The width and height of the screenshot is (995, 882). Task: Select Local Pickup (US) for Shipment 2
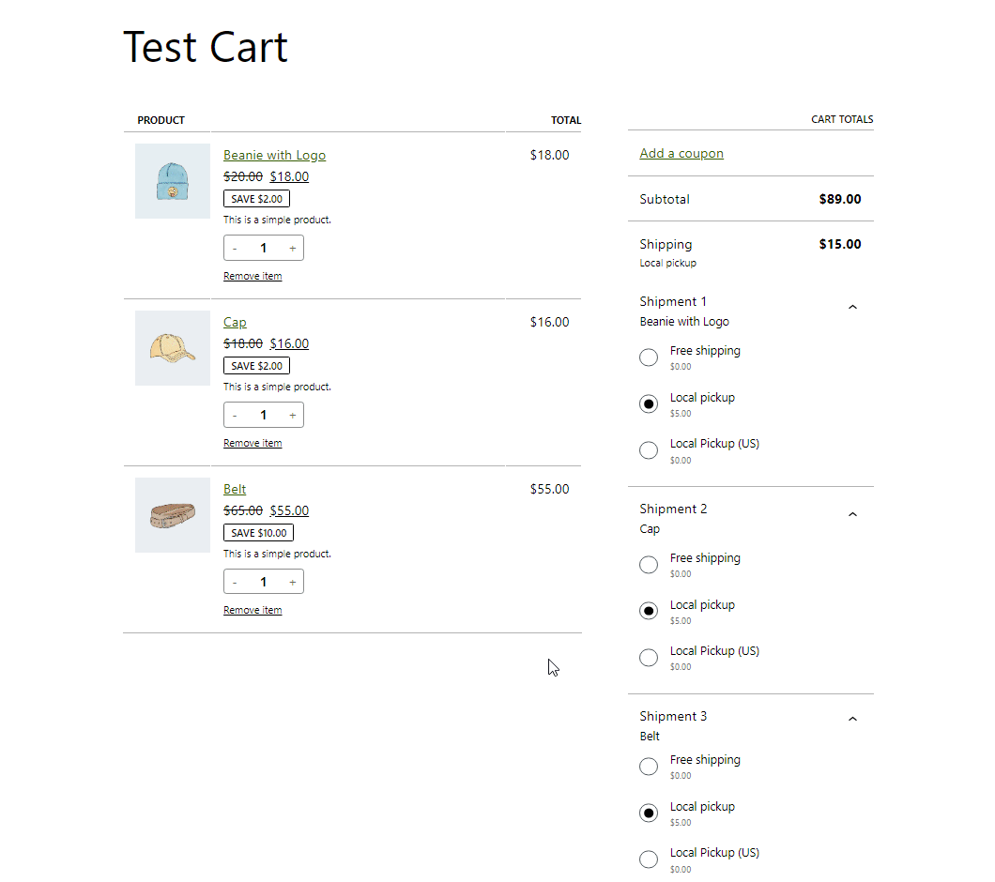tap(648, 657)
